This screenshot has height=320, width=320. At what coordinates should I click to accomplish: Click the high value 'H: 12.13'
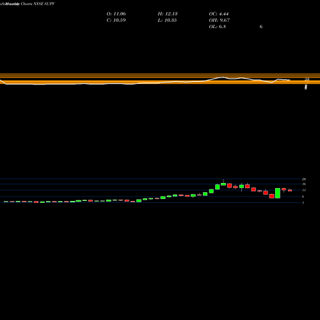pos(168,14)
